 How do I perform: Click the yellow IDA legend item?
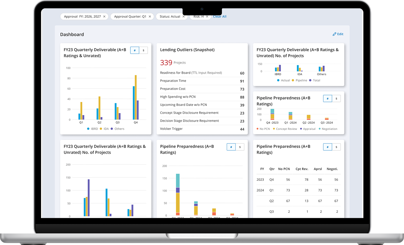[104, 129]
